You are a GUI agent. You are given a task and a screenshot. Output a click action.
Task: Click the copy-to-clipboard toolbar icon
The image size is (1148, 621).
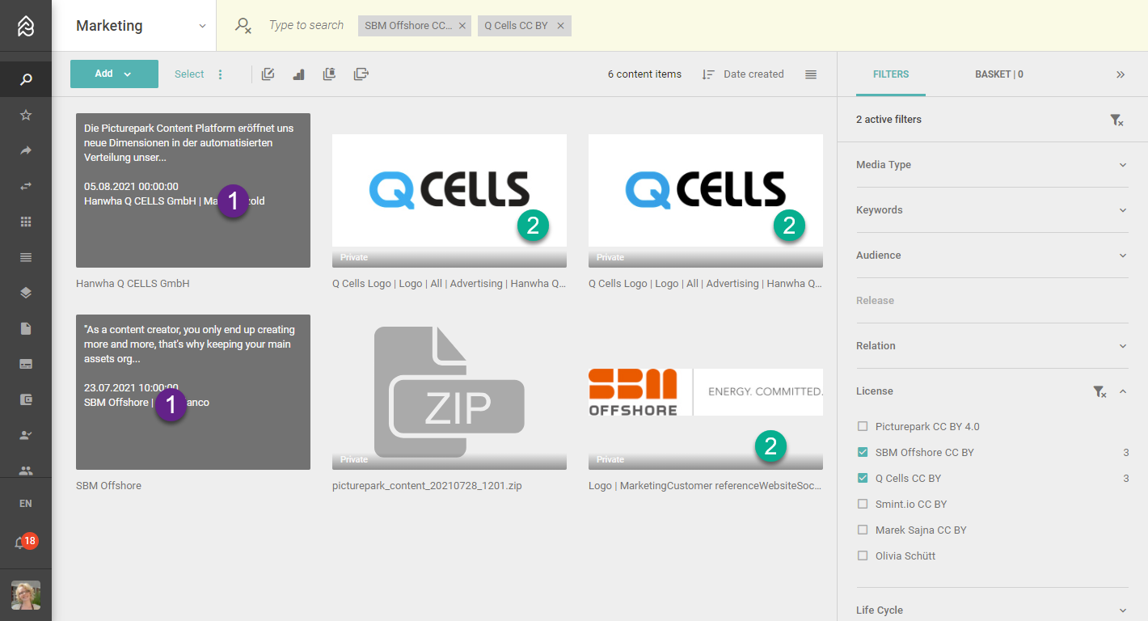point(330,74)
